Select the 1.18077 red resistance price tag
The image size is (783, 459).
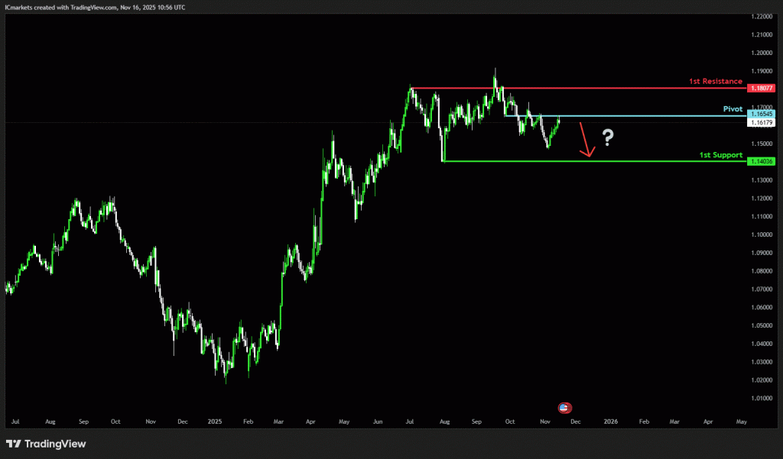(760, 89)
